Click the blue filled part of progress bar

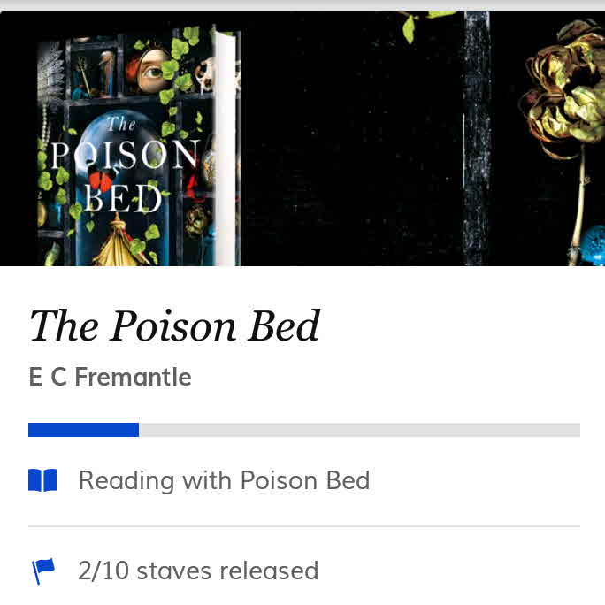[x=83, y=430]
